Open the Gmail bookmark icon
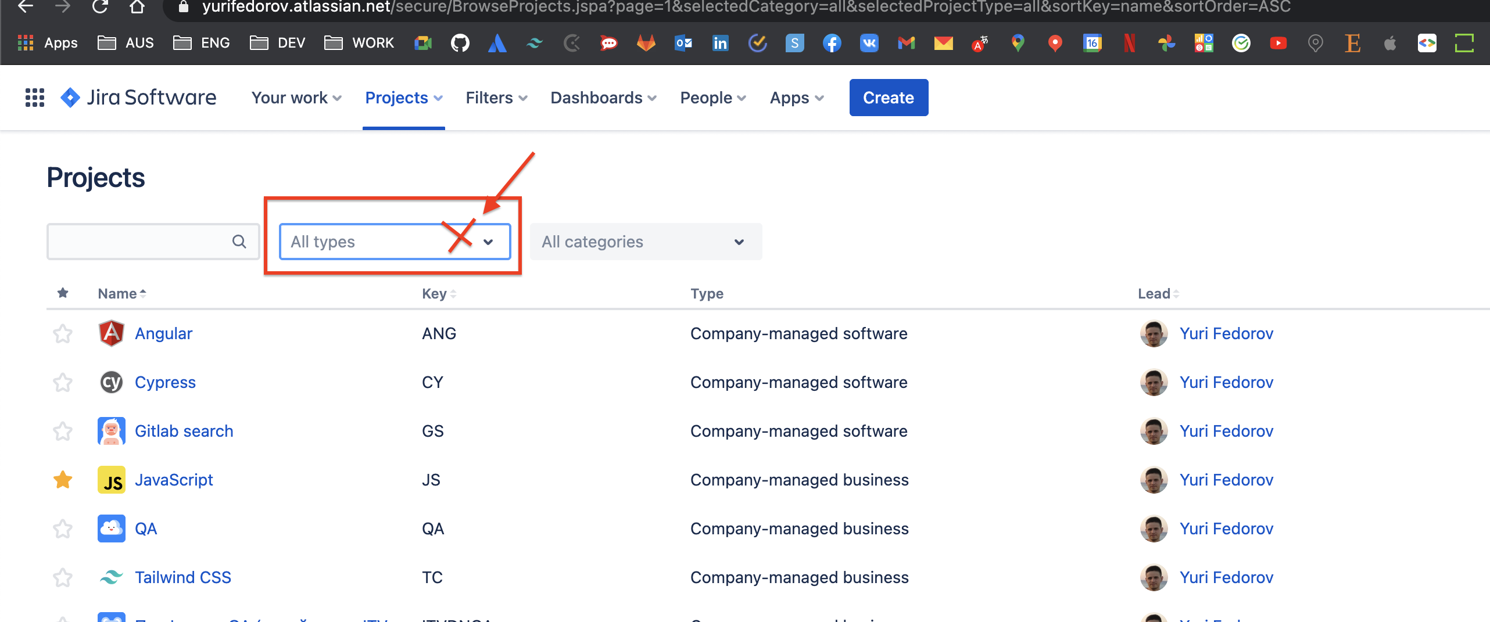This screenshot has height=622, width=1490. [907, 43]
